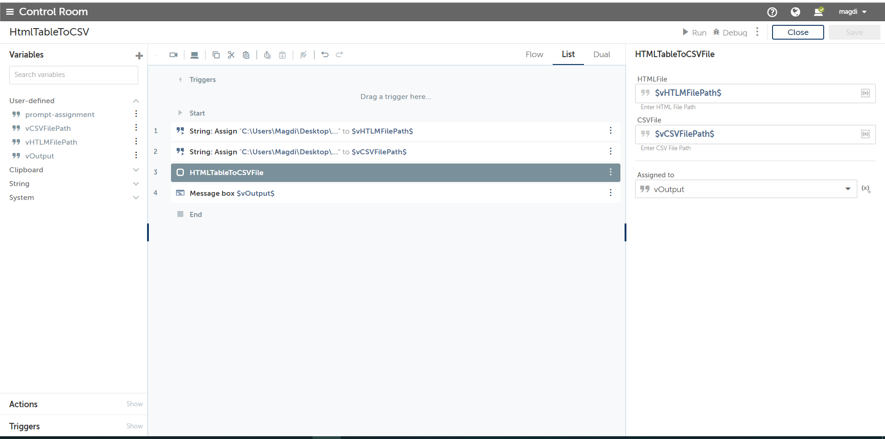Collapse the Start block triangle

(x=180, y=113)
